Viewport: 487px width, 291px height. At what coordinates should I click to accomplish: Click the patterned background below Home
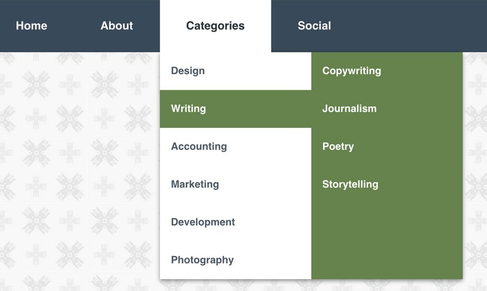click(32, 162)
